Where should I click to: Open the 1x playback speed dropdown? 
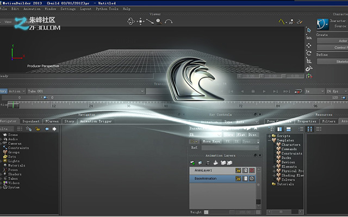314,91
